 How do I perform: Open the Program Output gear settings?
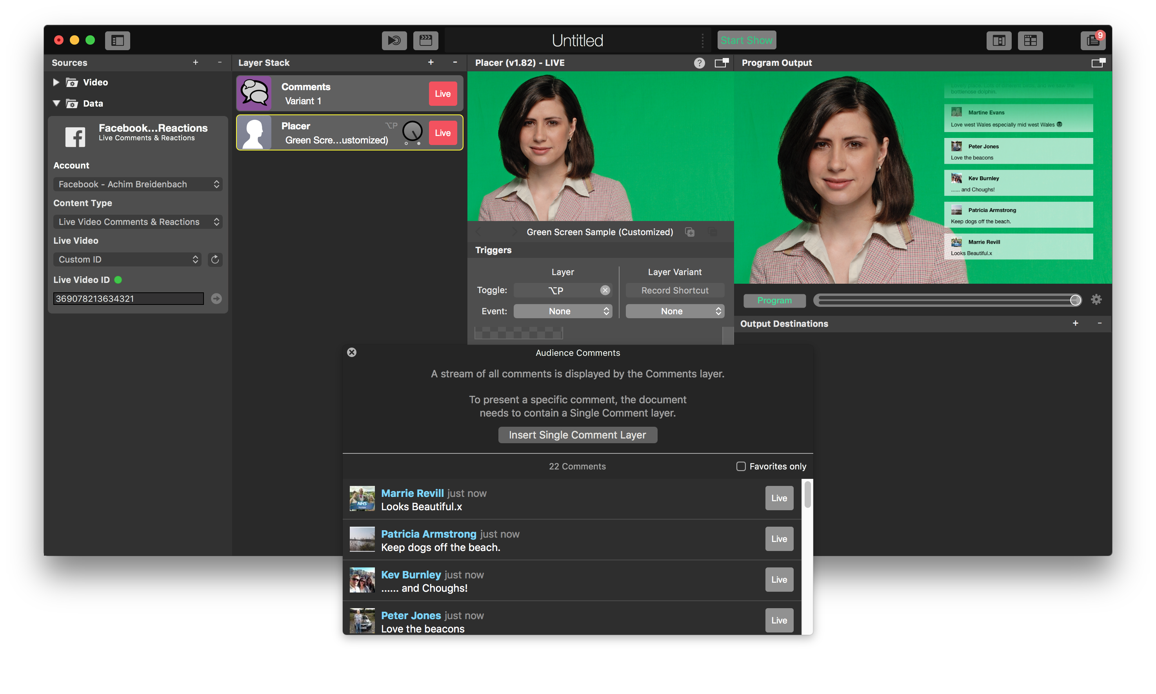point(1096,300)
